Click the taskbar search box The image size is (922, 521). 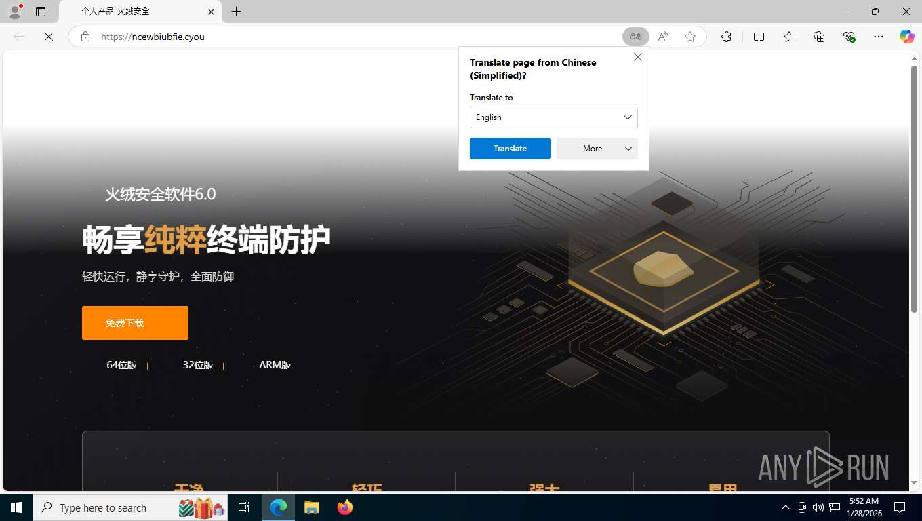[131, 507]
